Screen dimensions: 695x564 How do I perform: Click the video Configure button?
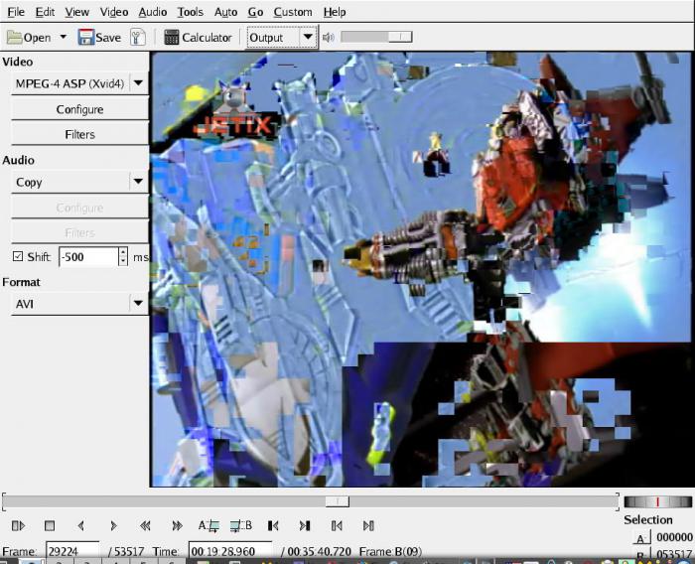[x=79, y=109]
